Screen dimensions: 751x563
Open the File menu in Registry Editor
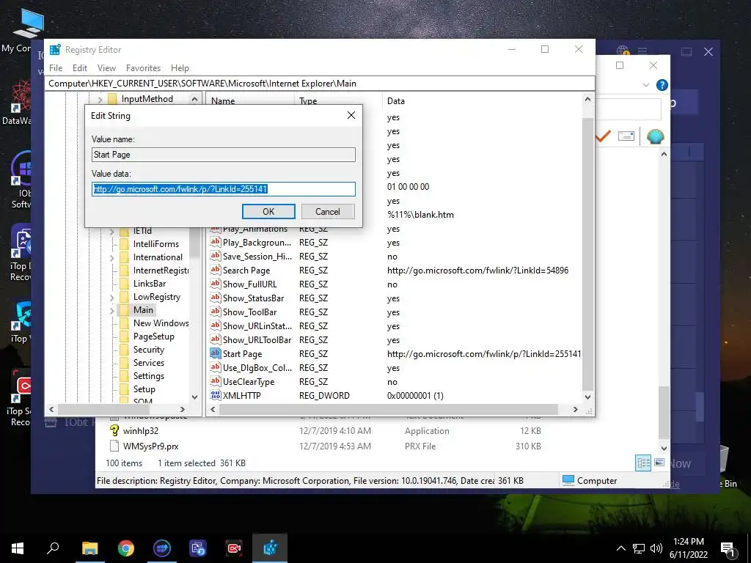56,68
